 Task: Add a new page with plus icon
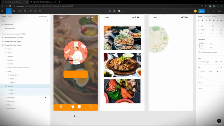[48, 21]
